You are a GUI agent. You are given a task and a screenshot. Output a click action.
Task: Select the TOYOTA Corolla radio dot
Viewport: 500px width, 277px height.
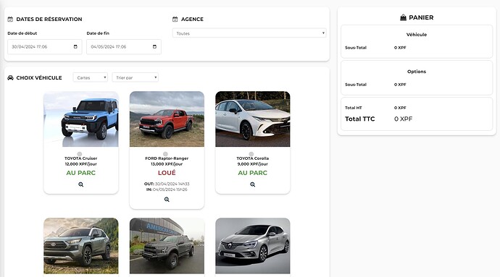pos(251,154)
